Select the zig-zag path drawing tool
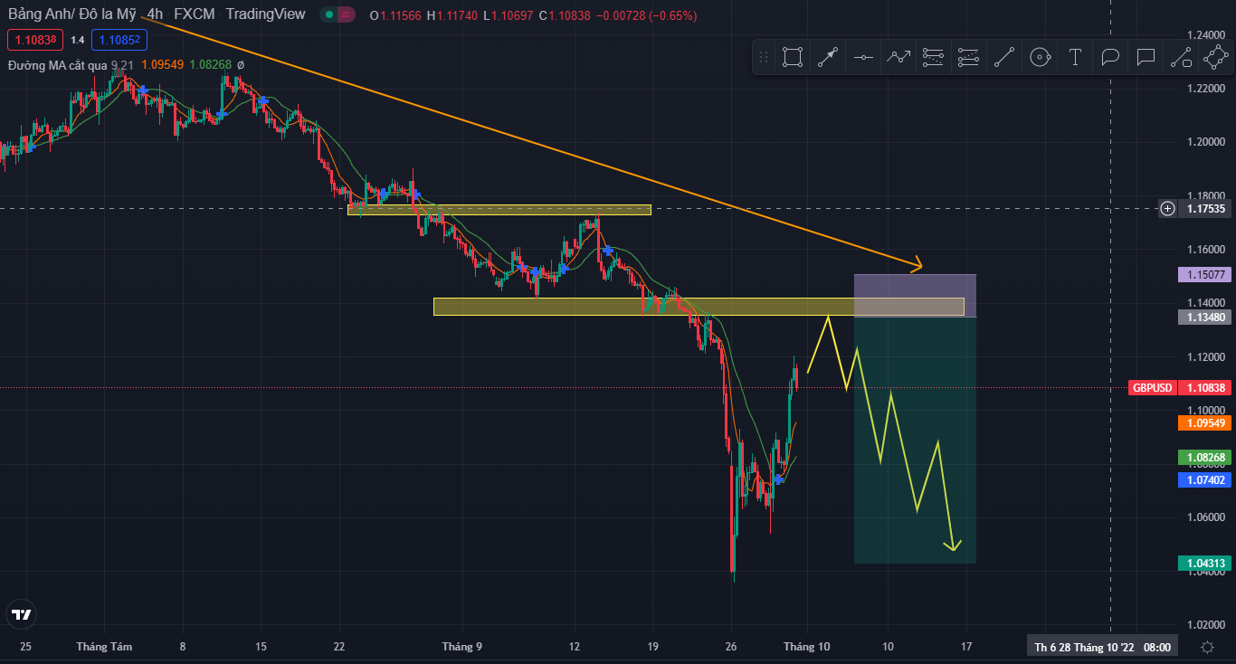 898,57
